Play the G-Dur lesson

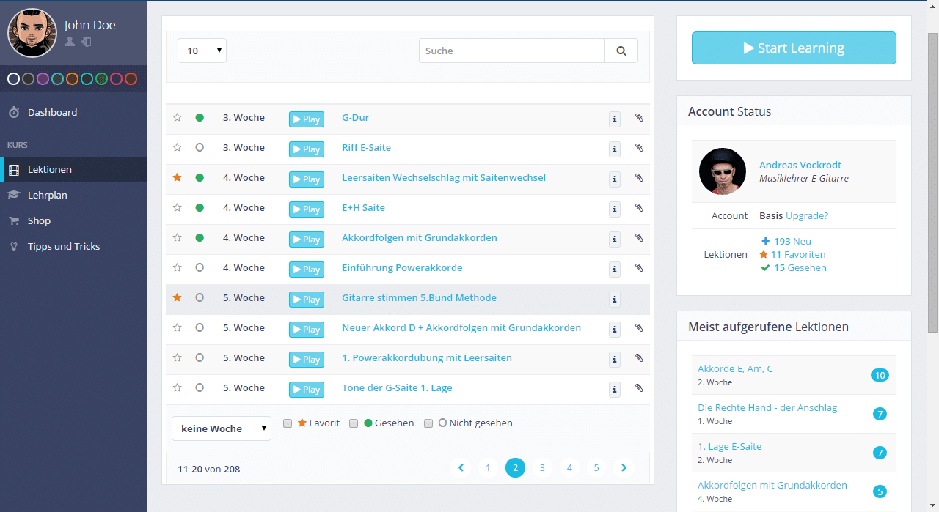(307, 119)
